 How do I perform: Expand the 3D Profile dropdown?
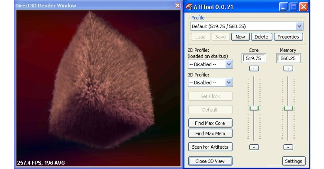click(x=229, y=83)
